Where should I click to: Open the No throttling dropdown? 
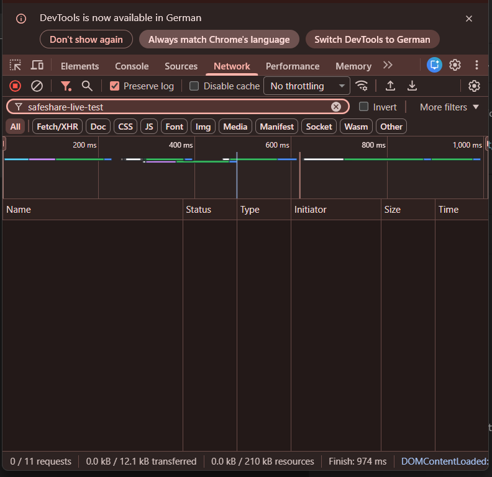point(307,86)
